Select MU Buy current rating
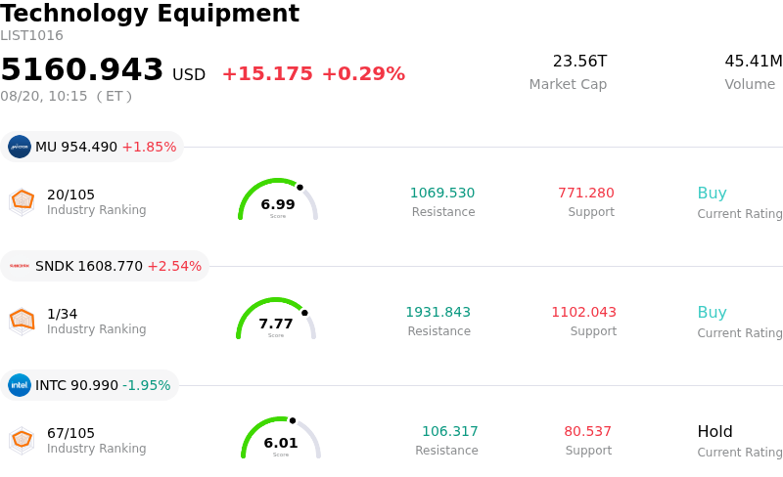 point(713,194)
